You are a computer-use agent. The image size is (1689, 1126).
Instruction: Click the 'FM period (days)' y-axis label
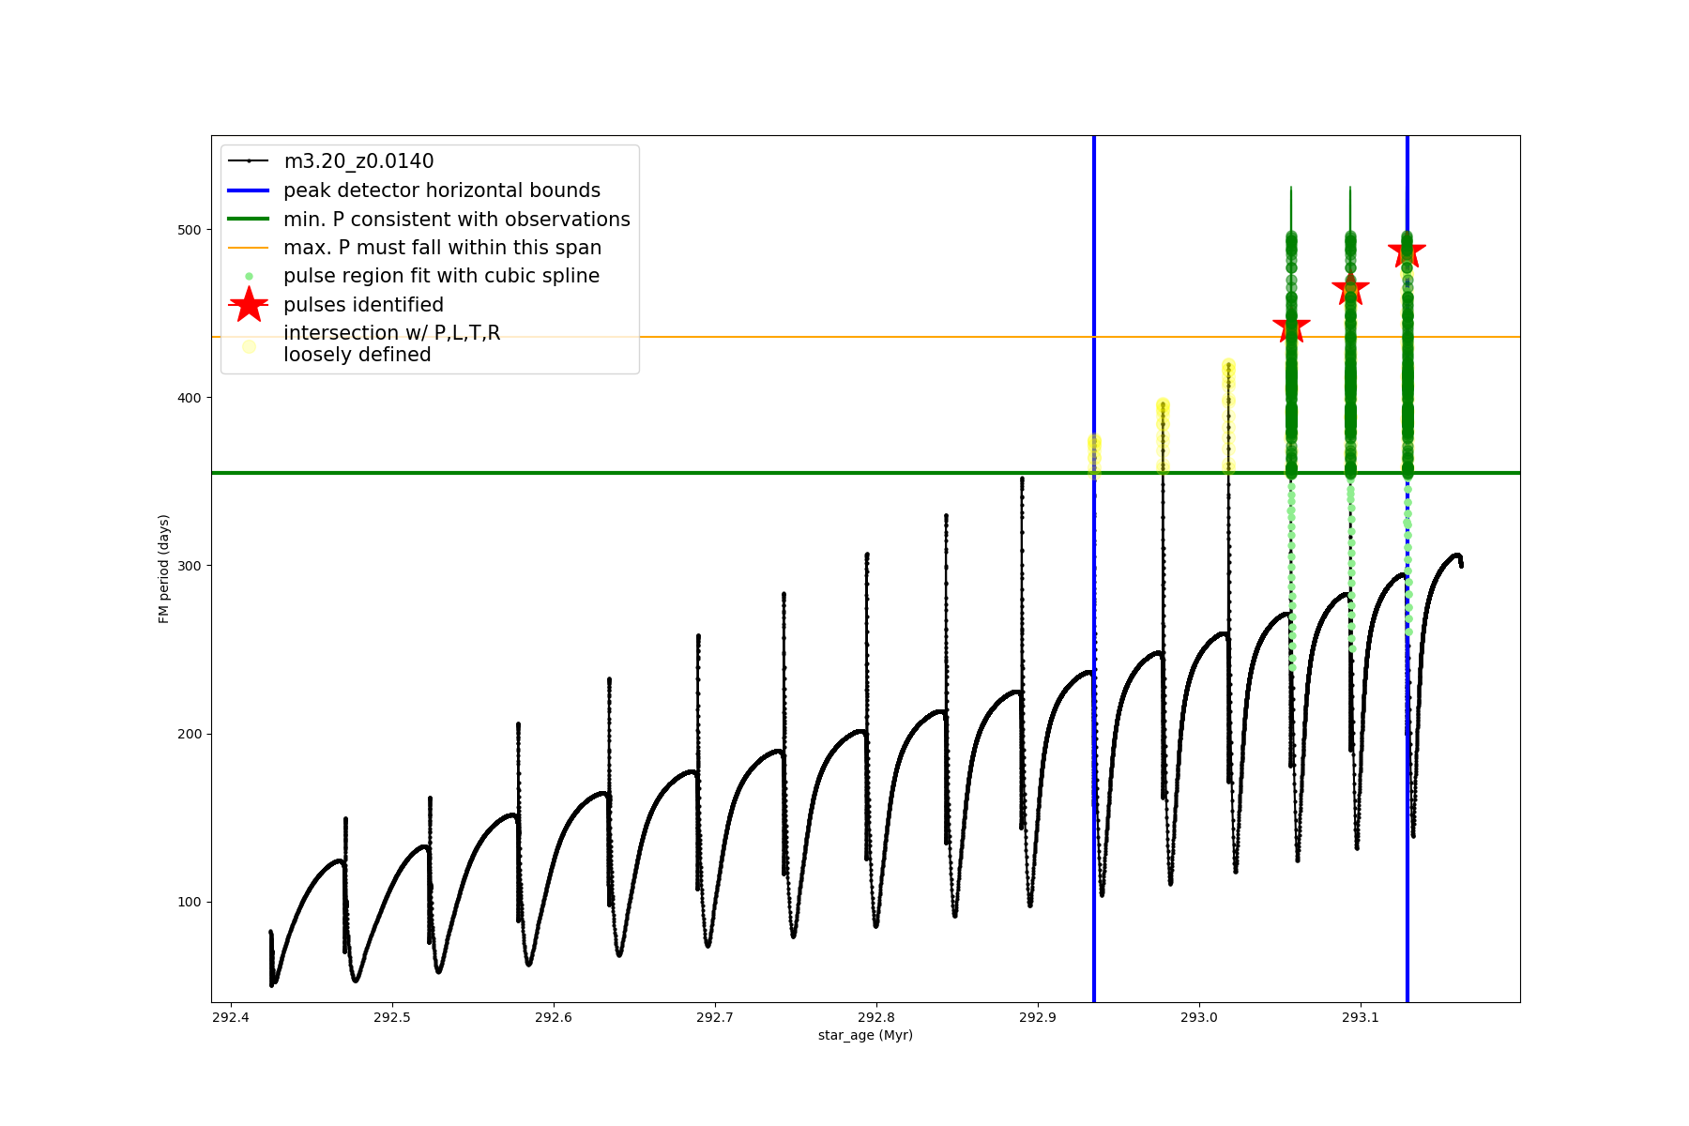coord(164,569)
